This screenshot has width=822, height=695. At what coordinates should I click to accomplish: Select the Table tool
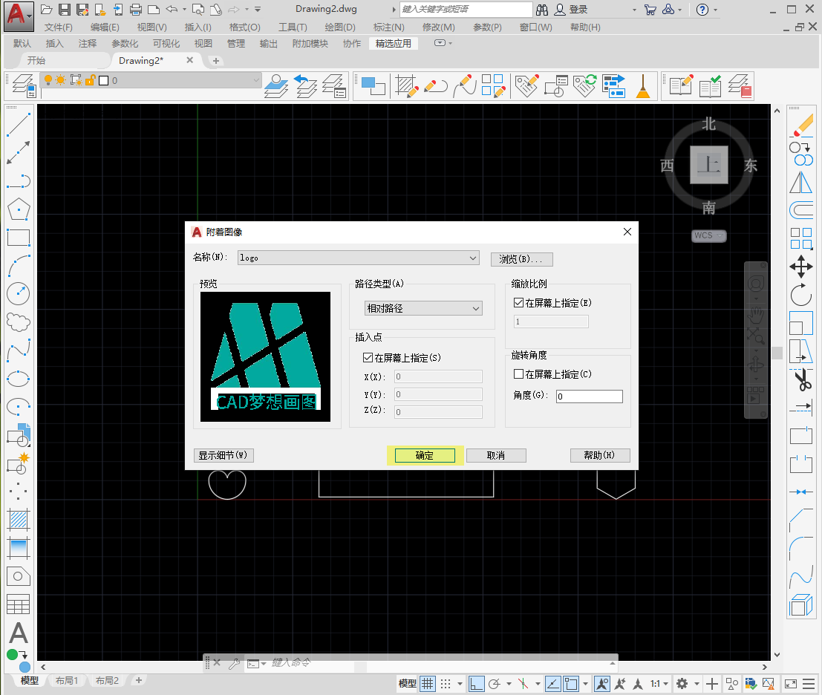(x=19, y=604)
